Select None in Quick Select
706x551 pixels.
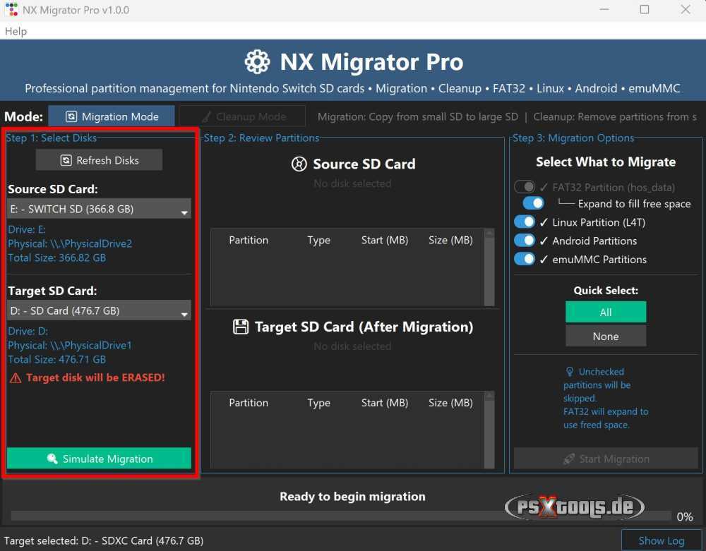click(605, 336)
